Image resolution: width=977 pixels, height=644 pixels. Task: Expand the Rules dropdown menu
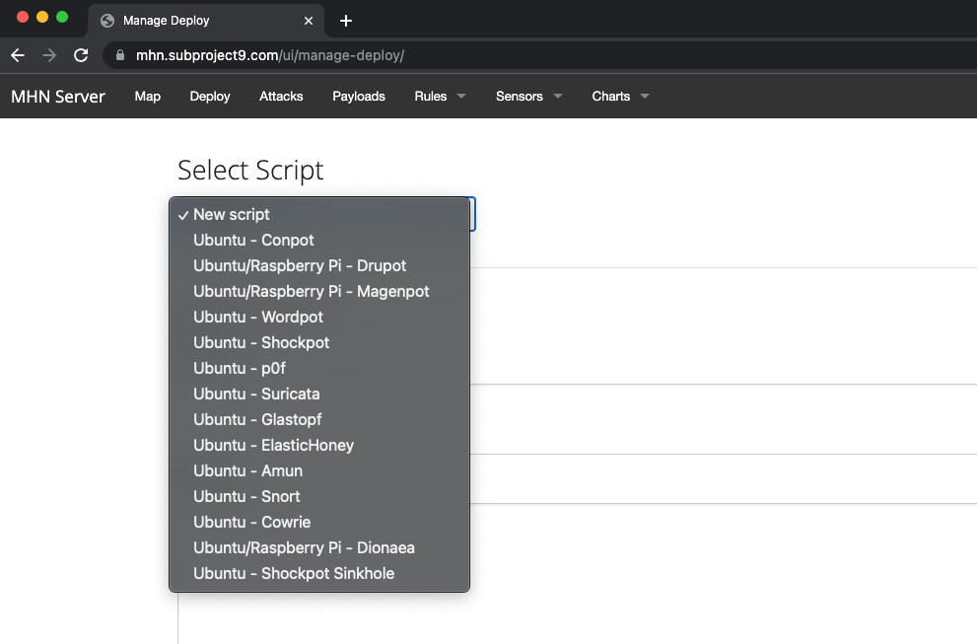point(440,96)
